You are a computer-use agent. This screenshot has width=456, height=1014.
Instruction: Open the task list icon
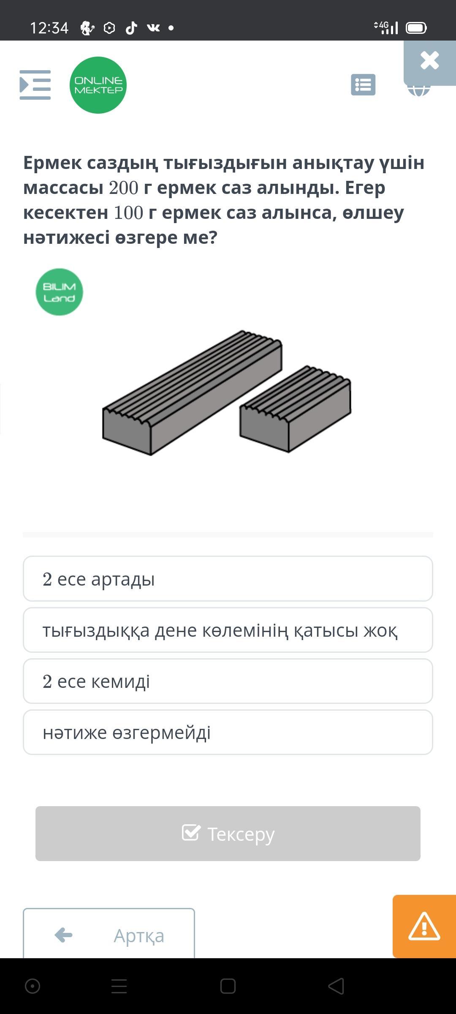click(x=363, y=85)
